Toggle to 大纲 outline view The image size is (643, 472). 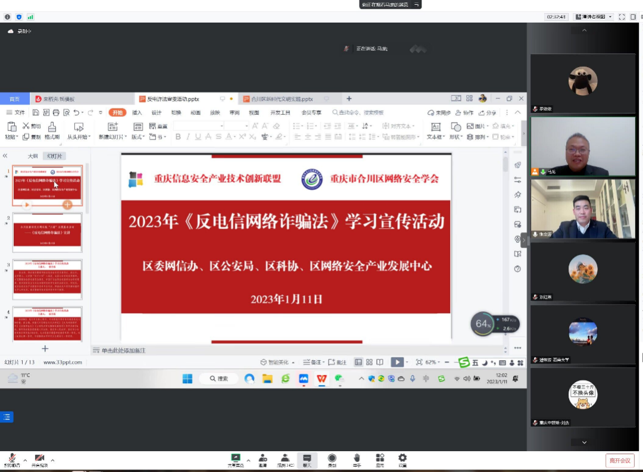click(x=32, y=156)
